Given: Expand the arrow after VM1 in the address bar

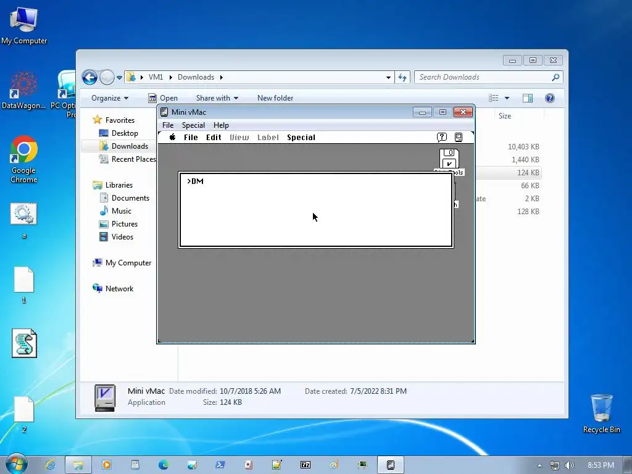Looking at the screenshot, I should pyautogui.click(x=170, y=77).
